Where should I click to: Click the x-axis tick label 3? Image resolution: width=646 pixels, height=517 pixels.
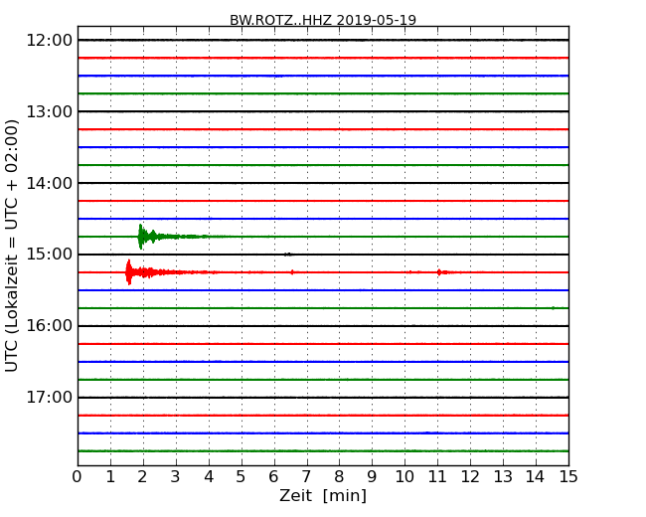tap(176, 477)
